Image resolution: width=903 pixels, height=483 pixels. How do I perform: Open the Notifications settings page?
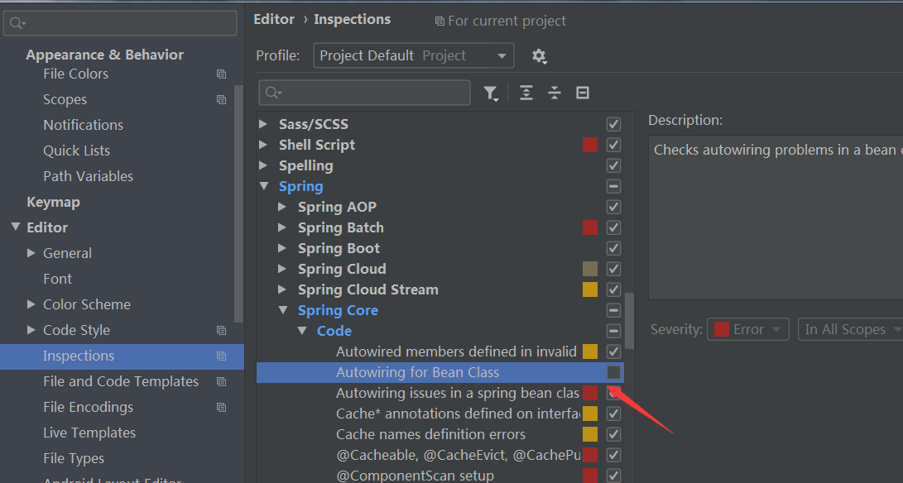[84, 125]
